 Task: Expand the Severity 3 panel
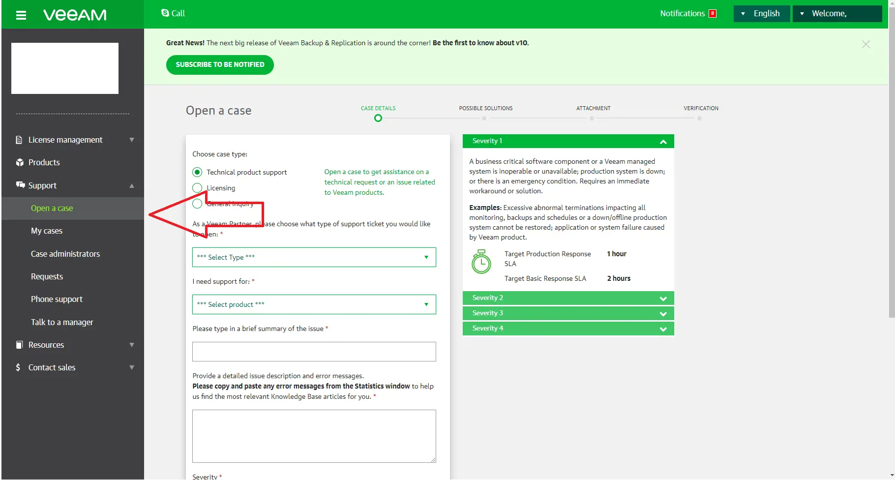(x=568, y=313)
